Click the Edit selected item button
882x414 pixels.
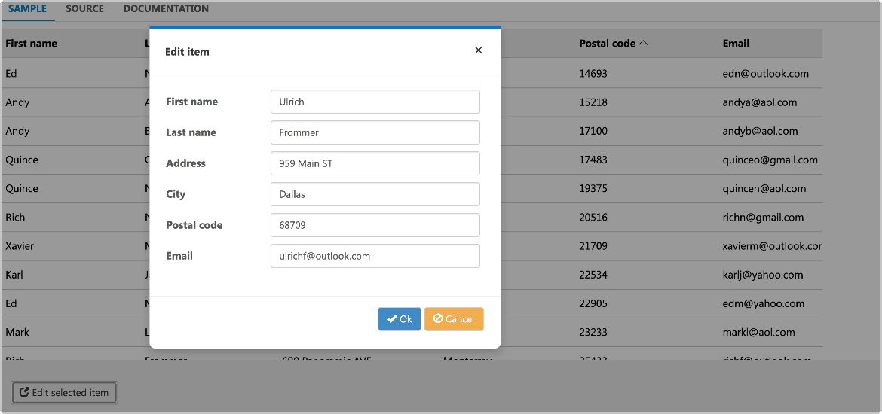[x=64, y=393]
